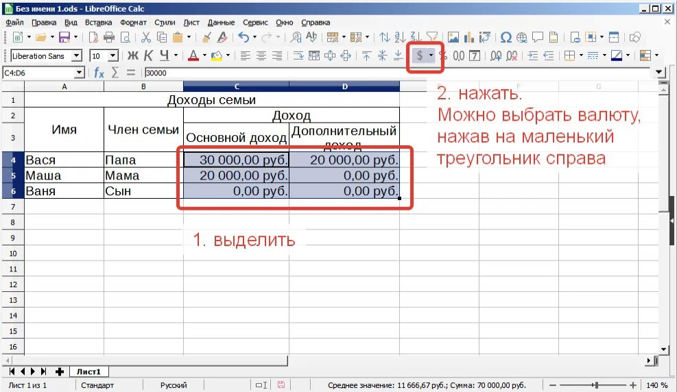
Task: Click zoom in plus button
Action: [x=633, y=385]
